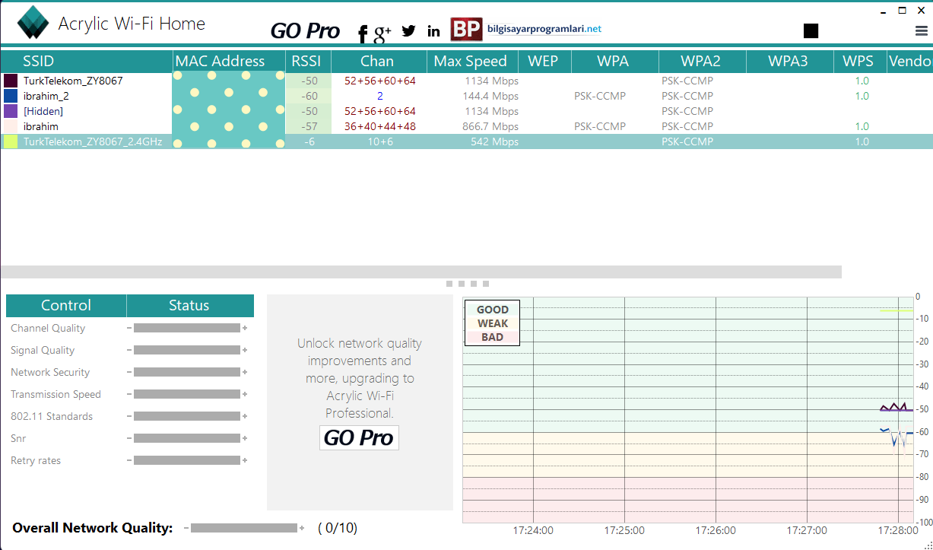Select the ibrahim_2 network row
This screenshot has width=933, height=550.
coord(466,96)
